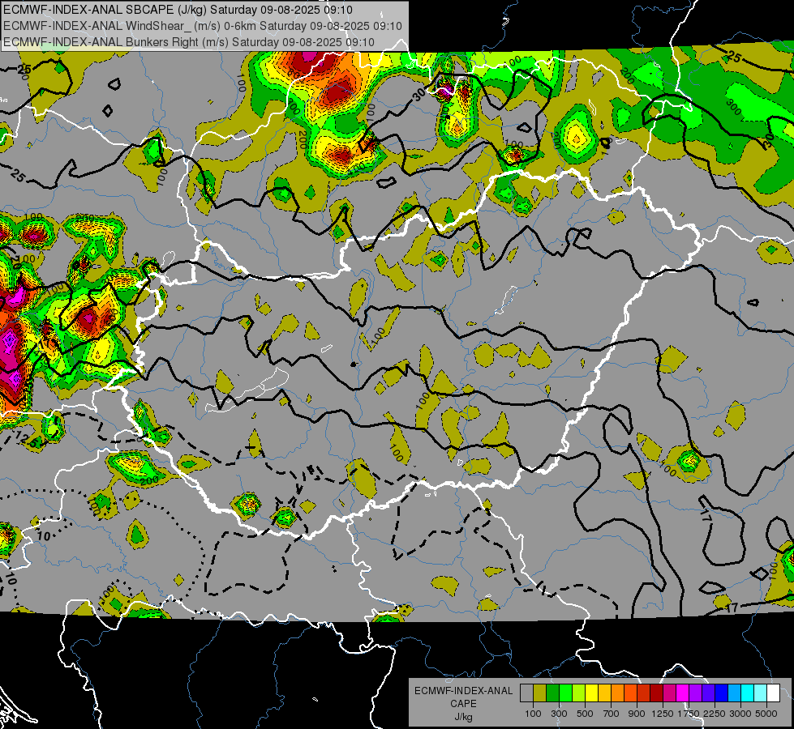This screenshot has width=794, height=729.
Task: Pick the pure yellow legend swatch
Action: click(x=591, y=693)
